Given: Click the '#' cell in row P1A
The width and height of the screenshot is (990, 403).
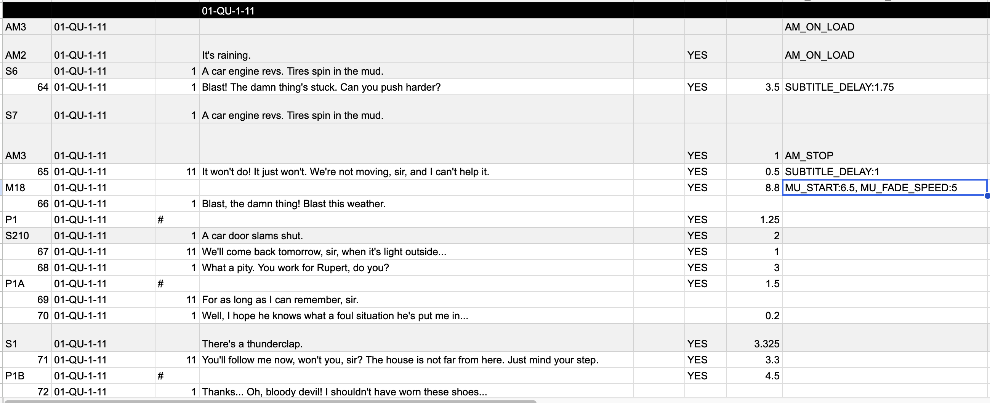Looking at the screenshot, I should 177,283.
